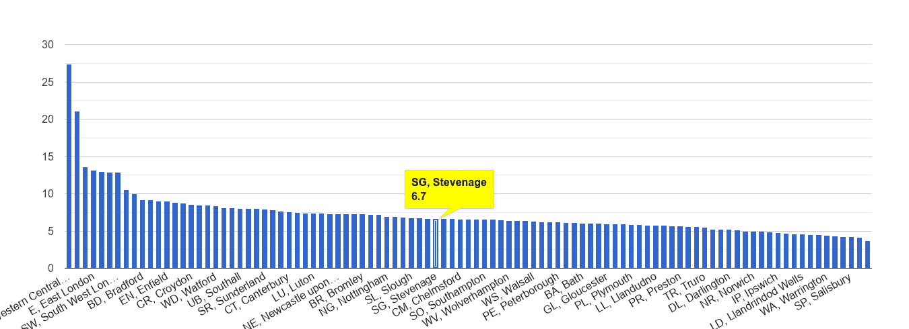This screenshot has height=329, width=909.
Task: Click the tallest bar for Western Central London
Action: (x=69, y=167)
